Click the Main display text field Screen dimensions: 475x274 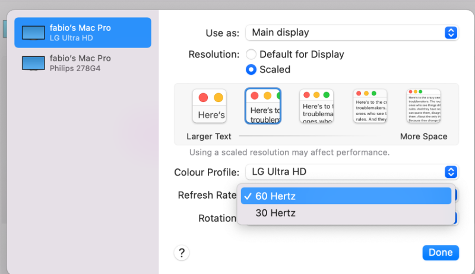tap(280, 33)
